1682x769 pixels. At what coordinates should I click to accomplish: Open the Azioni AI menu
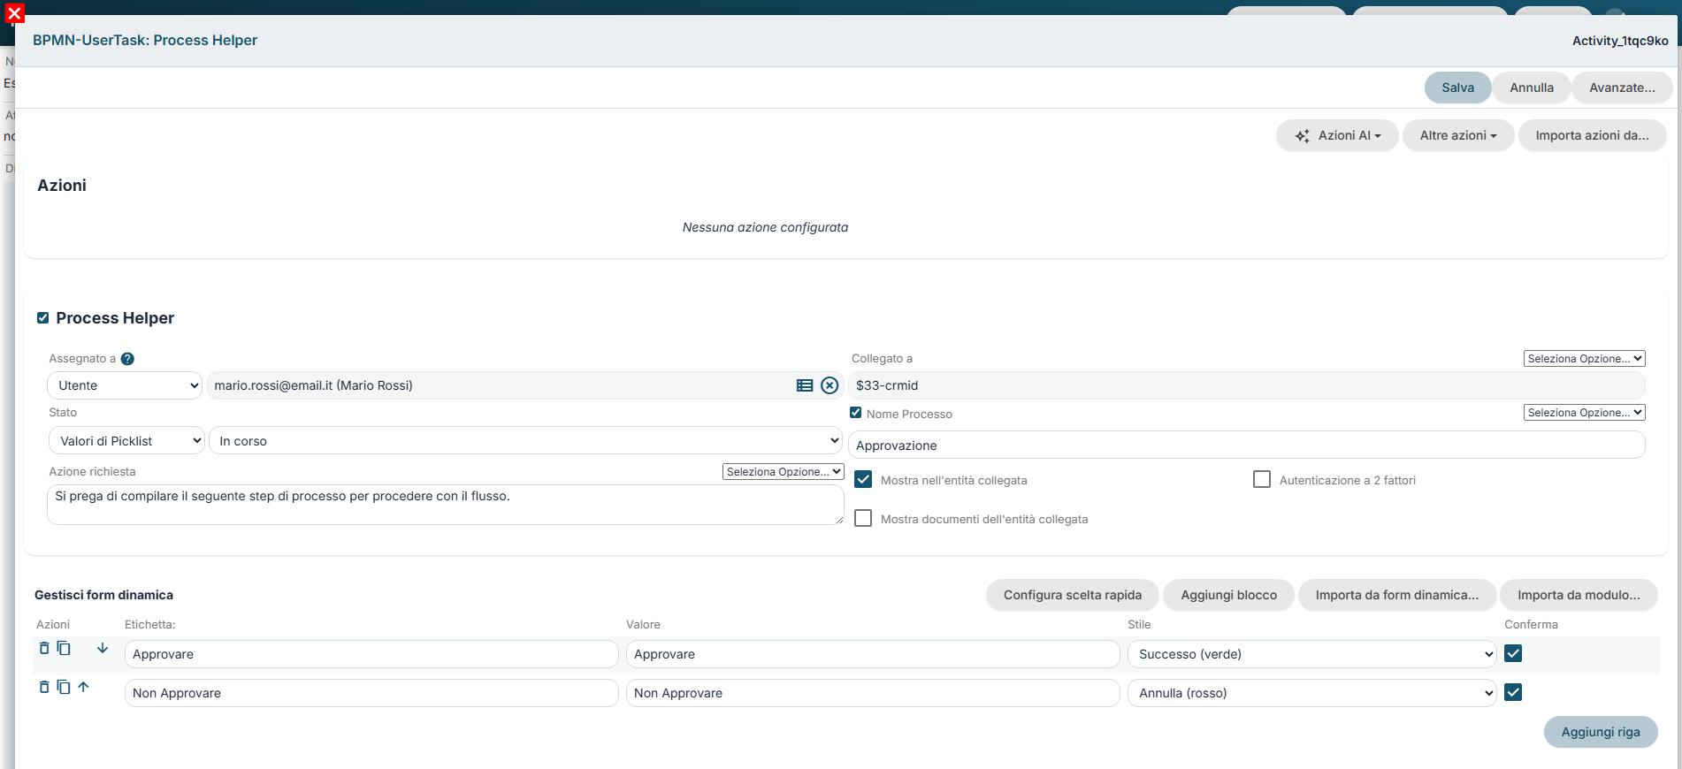1337,135
